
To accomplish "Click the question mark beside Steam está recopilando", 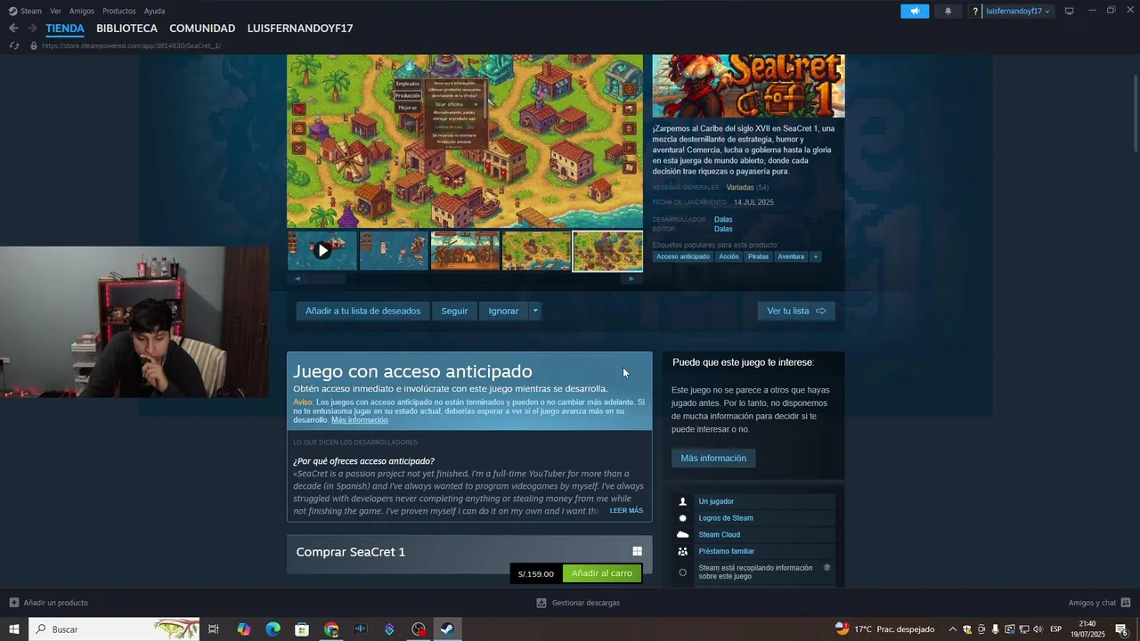I will click(x=826, y=567).
